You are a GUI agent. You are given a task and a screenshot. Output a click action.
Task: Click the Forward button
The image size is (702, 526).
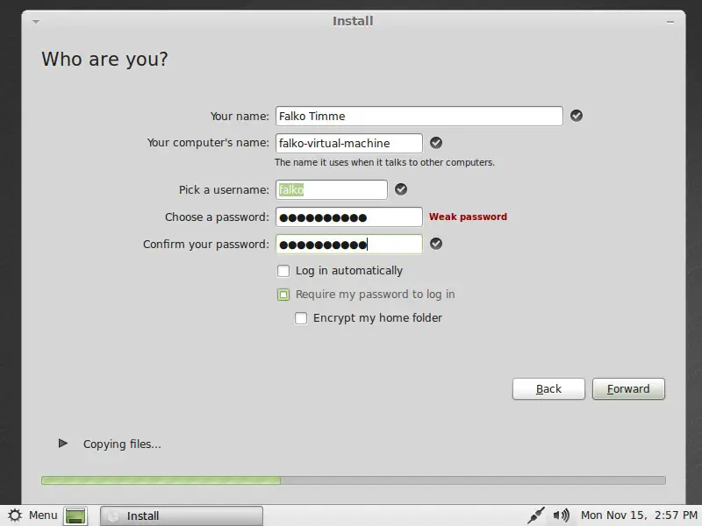point(628,388)
